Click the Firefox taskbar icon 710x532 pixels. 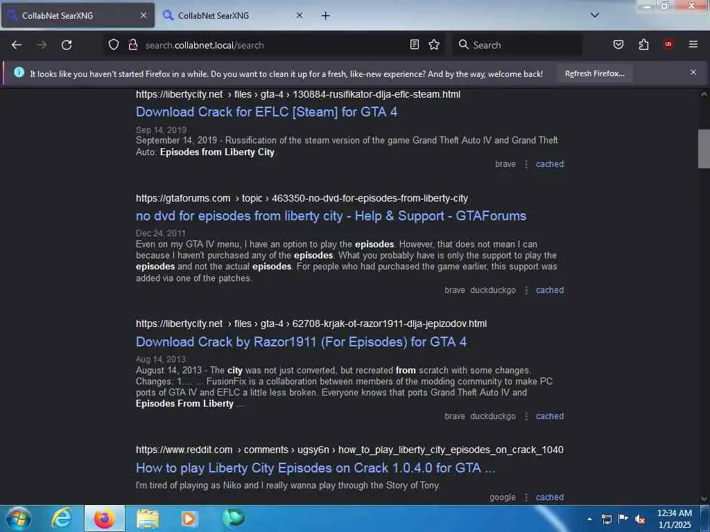coord(105,518)
